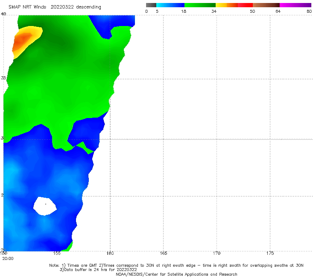Click the title text 'SMAP NRT Winds'
Viewport: 316px width, 277px height.
coord(27,7)
